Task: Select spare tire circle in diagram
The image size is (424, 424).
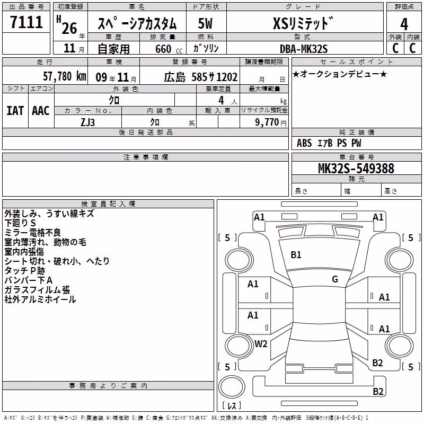Action: (232, 387)
